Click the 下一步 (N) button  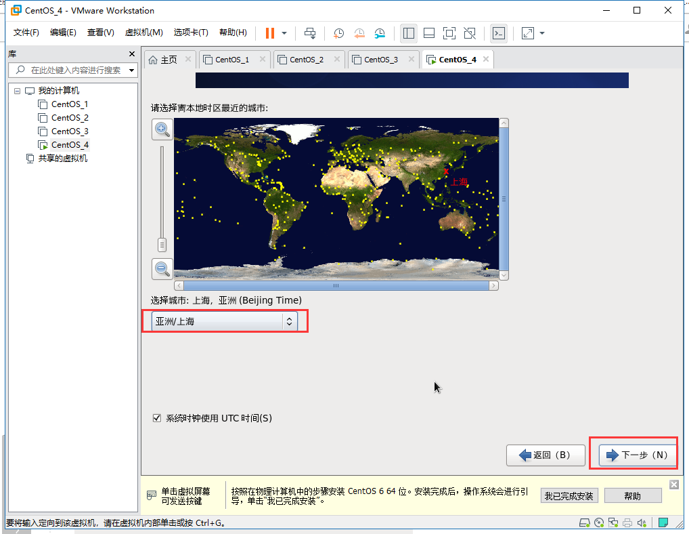(637, 455)
